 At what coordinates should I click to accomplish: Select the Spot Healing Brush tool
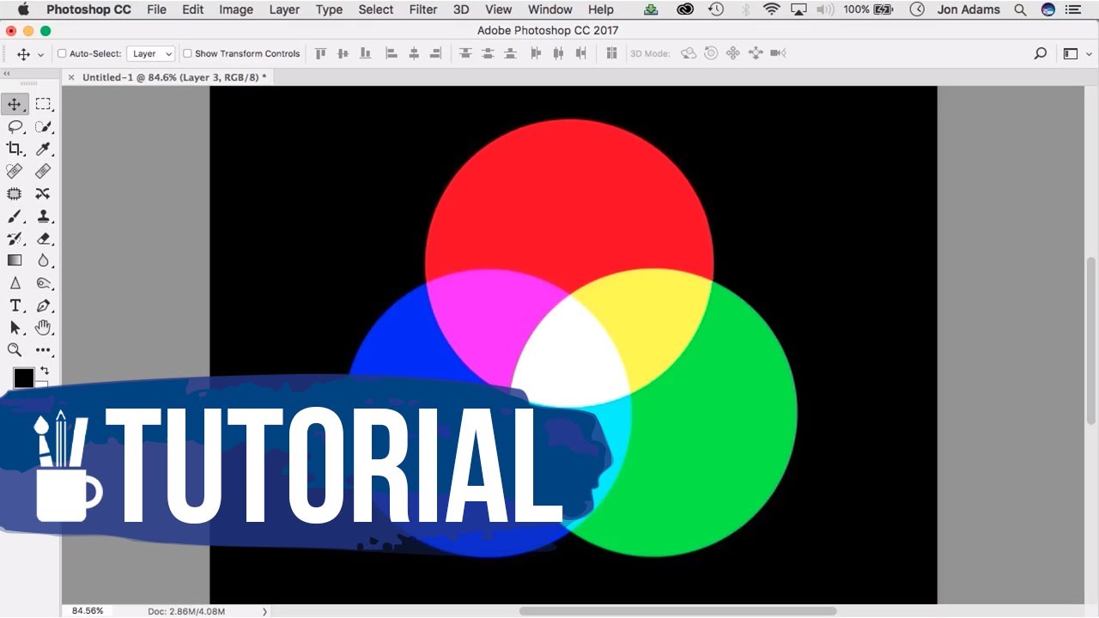(x=15, y=172)
